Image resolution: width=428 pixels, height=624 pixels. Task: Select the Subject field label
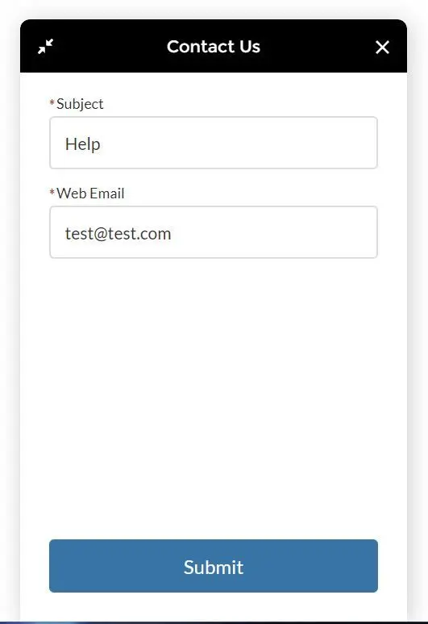point(80,104)
